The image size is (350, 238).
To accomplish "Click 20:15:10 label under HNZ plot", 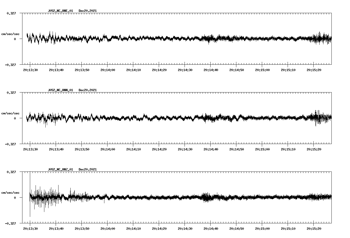I will (288, 228).
